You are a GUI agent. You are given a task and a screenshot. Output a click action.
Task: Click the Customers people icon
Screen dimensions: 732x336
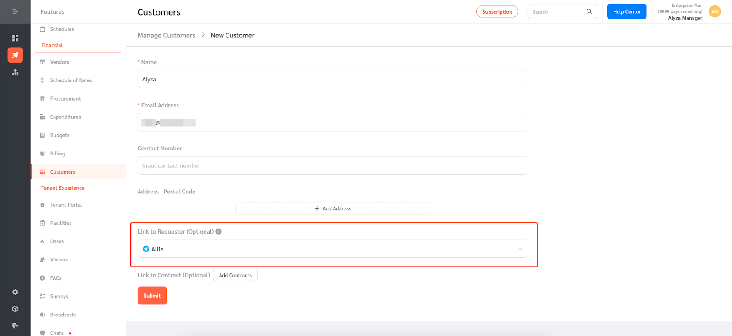click(43, 172)
